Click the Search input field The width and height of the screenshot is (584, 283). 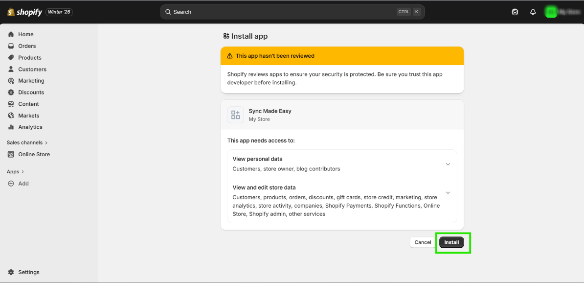click(x=284, y=12)
